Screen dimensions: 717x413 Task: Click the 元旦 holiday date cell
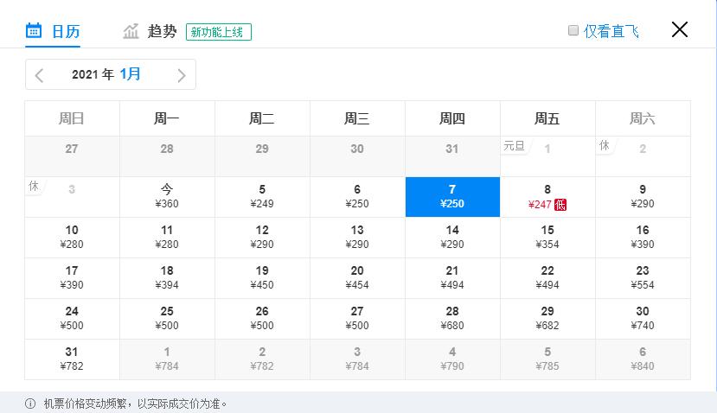547,156
